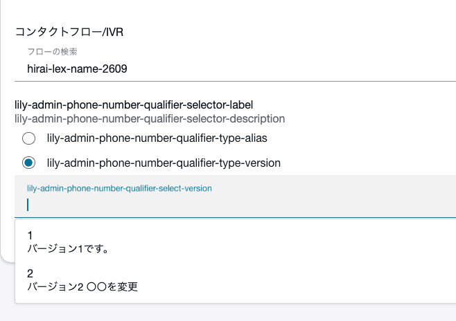The width and height of the screenshot is (456, 321).
Task: Click the blue qualifier-select-version field label
Action: [119, 188]
